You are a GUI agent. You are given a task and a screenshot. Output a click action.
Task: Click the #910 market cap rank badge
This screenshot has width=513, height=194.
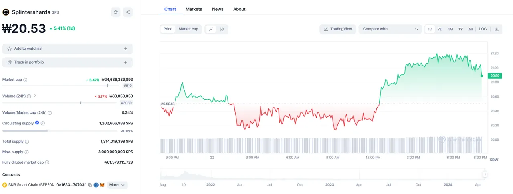(128, 86)
